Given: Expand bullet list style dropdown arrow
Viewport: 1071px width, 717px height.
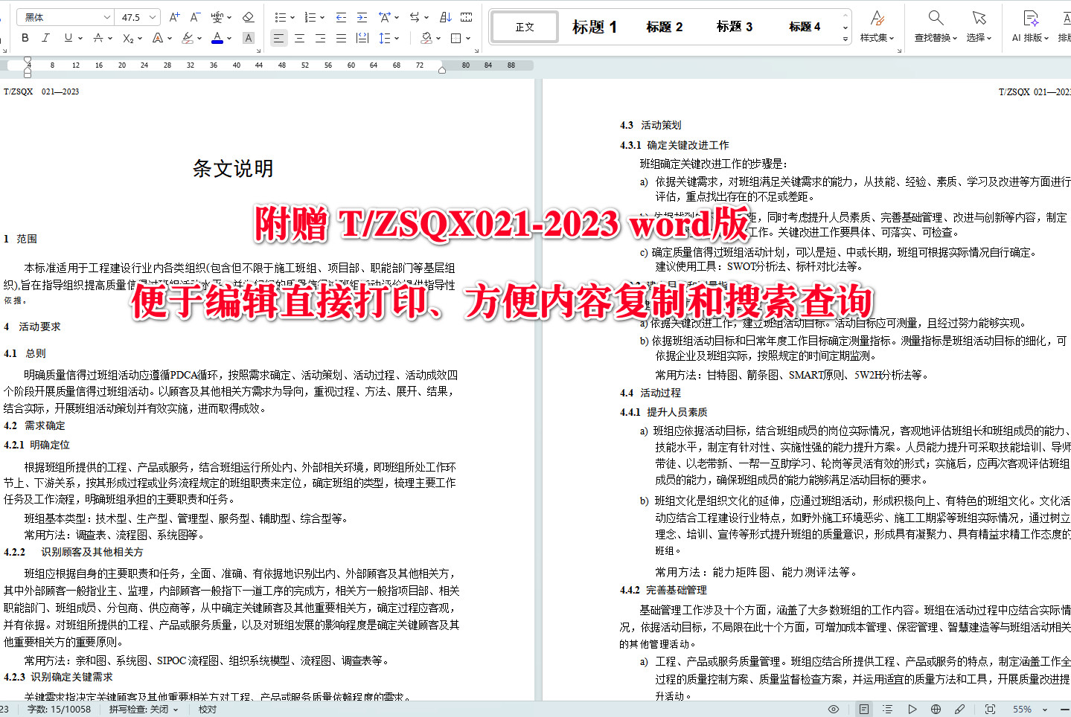Looking at the screenshot, I should [x=292, y=17].
